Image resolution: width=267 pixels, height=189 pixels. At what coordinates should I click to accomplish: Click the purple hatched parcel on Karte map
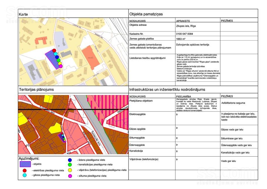[51, 59]
